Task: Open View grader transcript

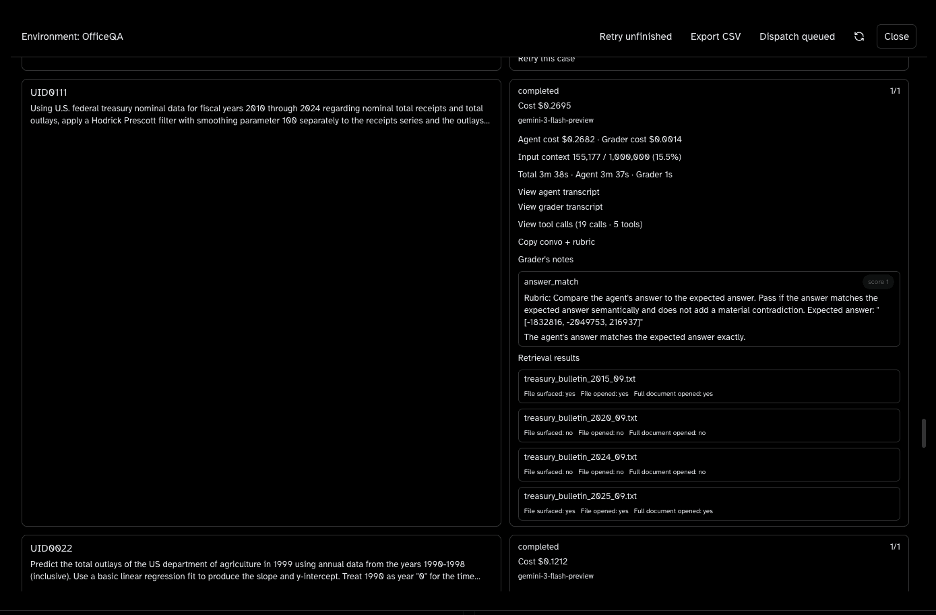Action: (560, 206)
